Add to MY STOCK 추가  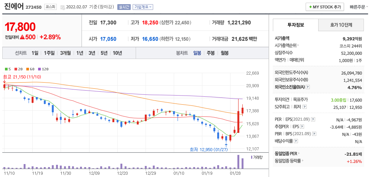pyautogui.click(x=325, y=7)
